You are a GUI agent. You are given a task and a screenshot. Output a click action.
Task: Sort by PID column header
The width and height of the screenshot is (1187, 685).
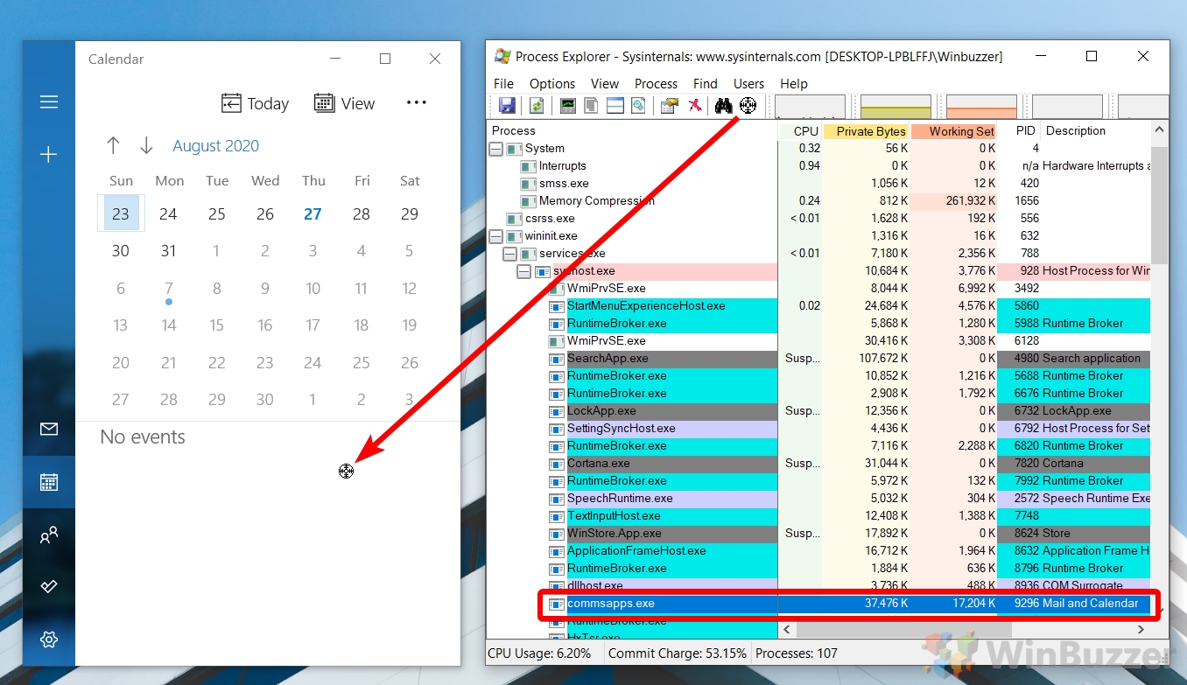(x=1019, y=131)
